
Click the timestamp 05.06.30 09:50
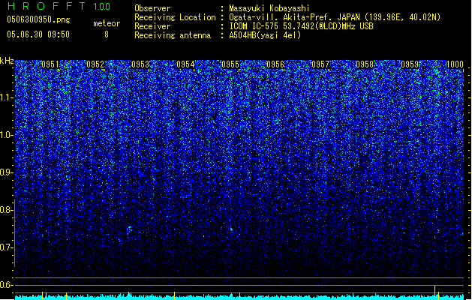[x=38, y=34]
